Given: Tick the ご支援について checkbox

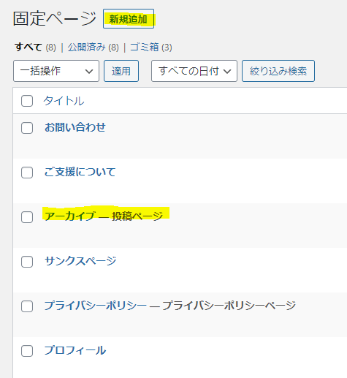Looking at the screenshot, I should pos(27,173).
